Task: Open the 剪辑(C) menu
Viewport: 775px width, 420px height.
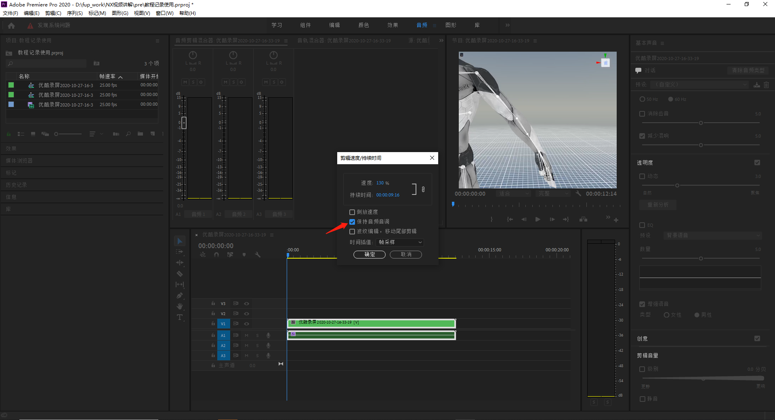Action: pyautogui.click(x=53, y=13)
